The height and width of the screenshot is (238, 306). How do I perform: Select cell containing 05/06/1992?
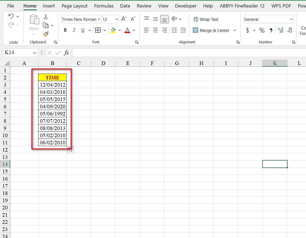53,114
